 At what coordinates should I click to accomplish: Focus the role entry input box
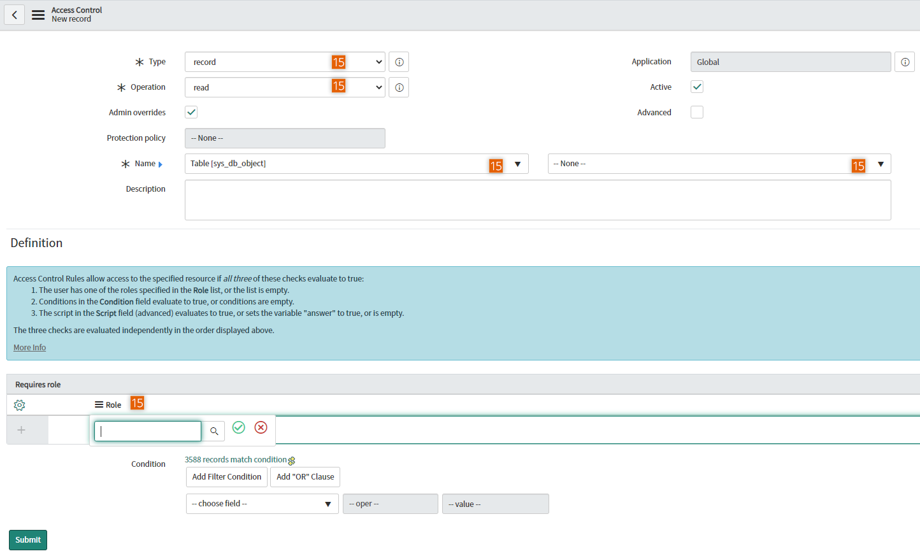tap(148, 431)
